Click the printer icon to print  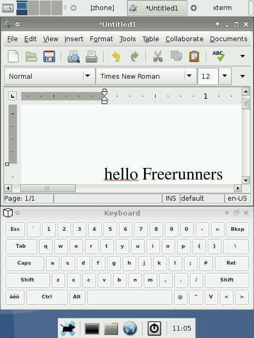(92, 57)
